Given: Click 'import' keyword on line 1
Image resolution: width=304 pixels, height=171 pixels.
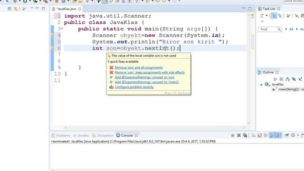Looking at the screenshot, I should [75, 16].
